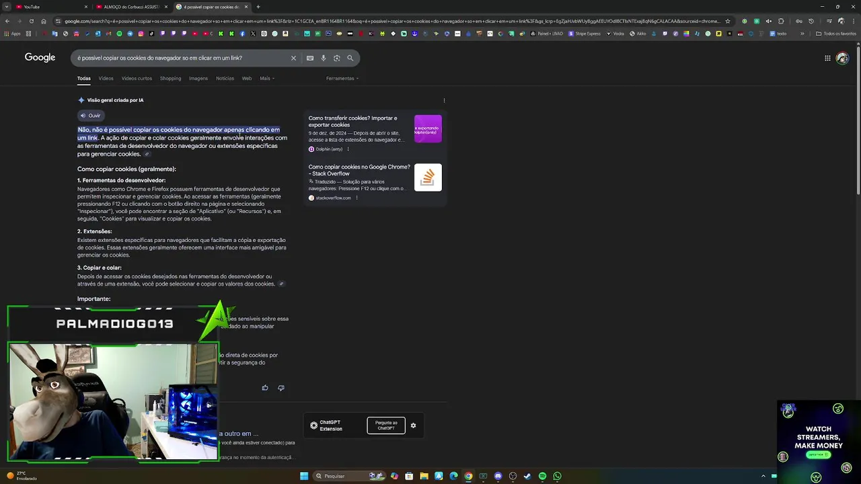
Task: Bookmark this page with star icon
Action: pos(728,21)
